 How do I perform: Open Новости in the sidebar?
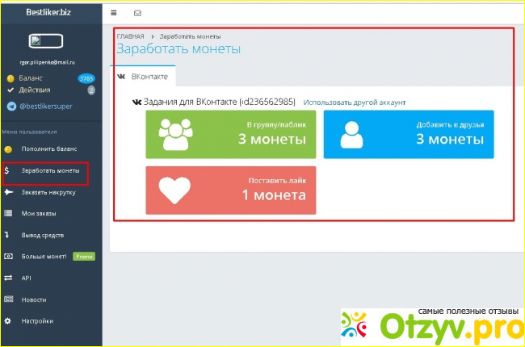[34, 299]
